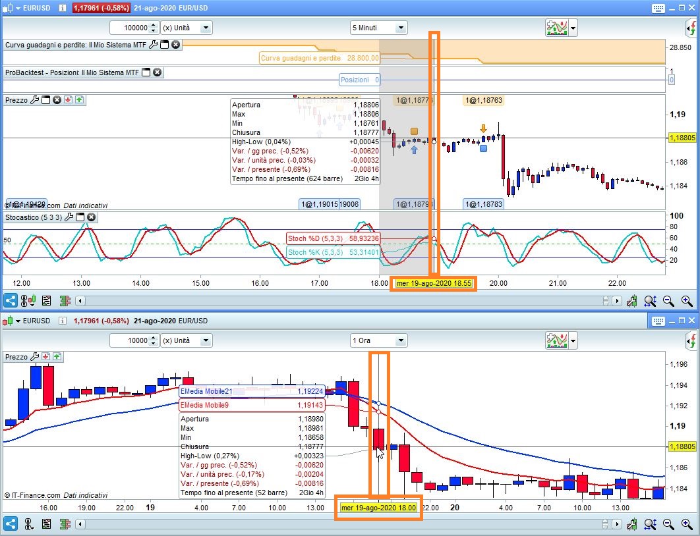Toggle order book bars icon in top chart toolbar
Screen dimensions: 700x536
pyautogui.click(x=65, y=301)
